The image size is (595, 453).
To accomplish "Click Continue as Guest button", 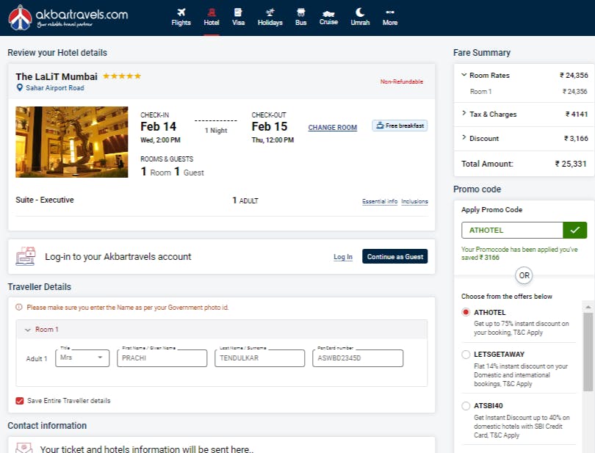I will click(x=394, y=256).
